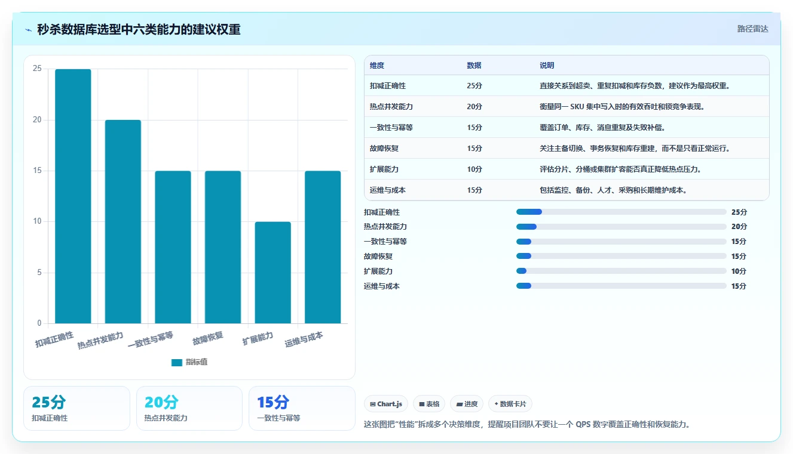Click the 数据 column header
This screenshot has height=454, width=793.
pyautogui.click(x=474, y=66)
